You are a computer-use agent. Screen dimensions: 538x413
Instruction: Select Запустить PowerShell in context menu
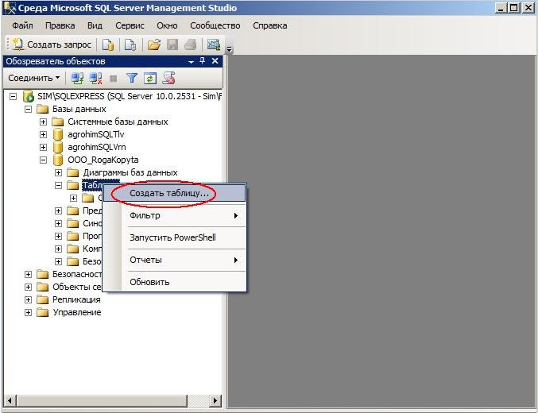click(x=176, y=237)
